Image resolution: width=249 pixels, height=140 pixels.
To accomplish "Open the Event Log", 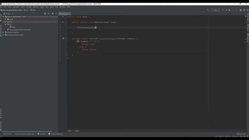I will tap(241, 134).
